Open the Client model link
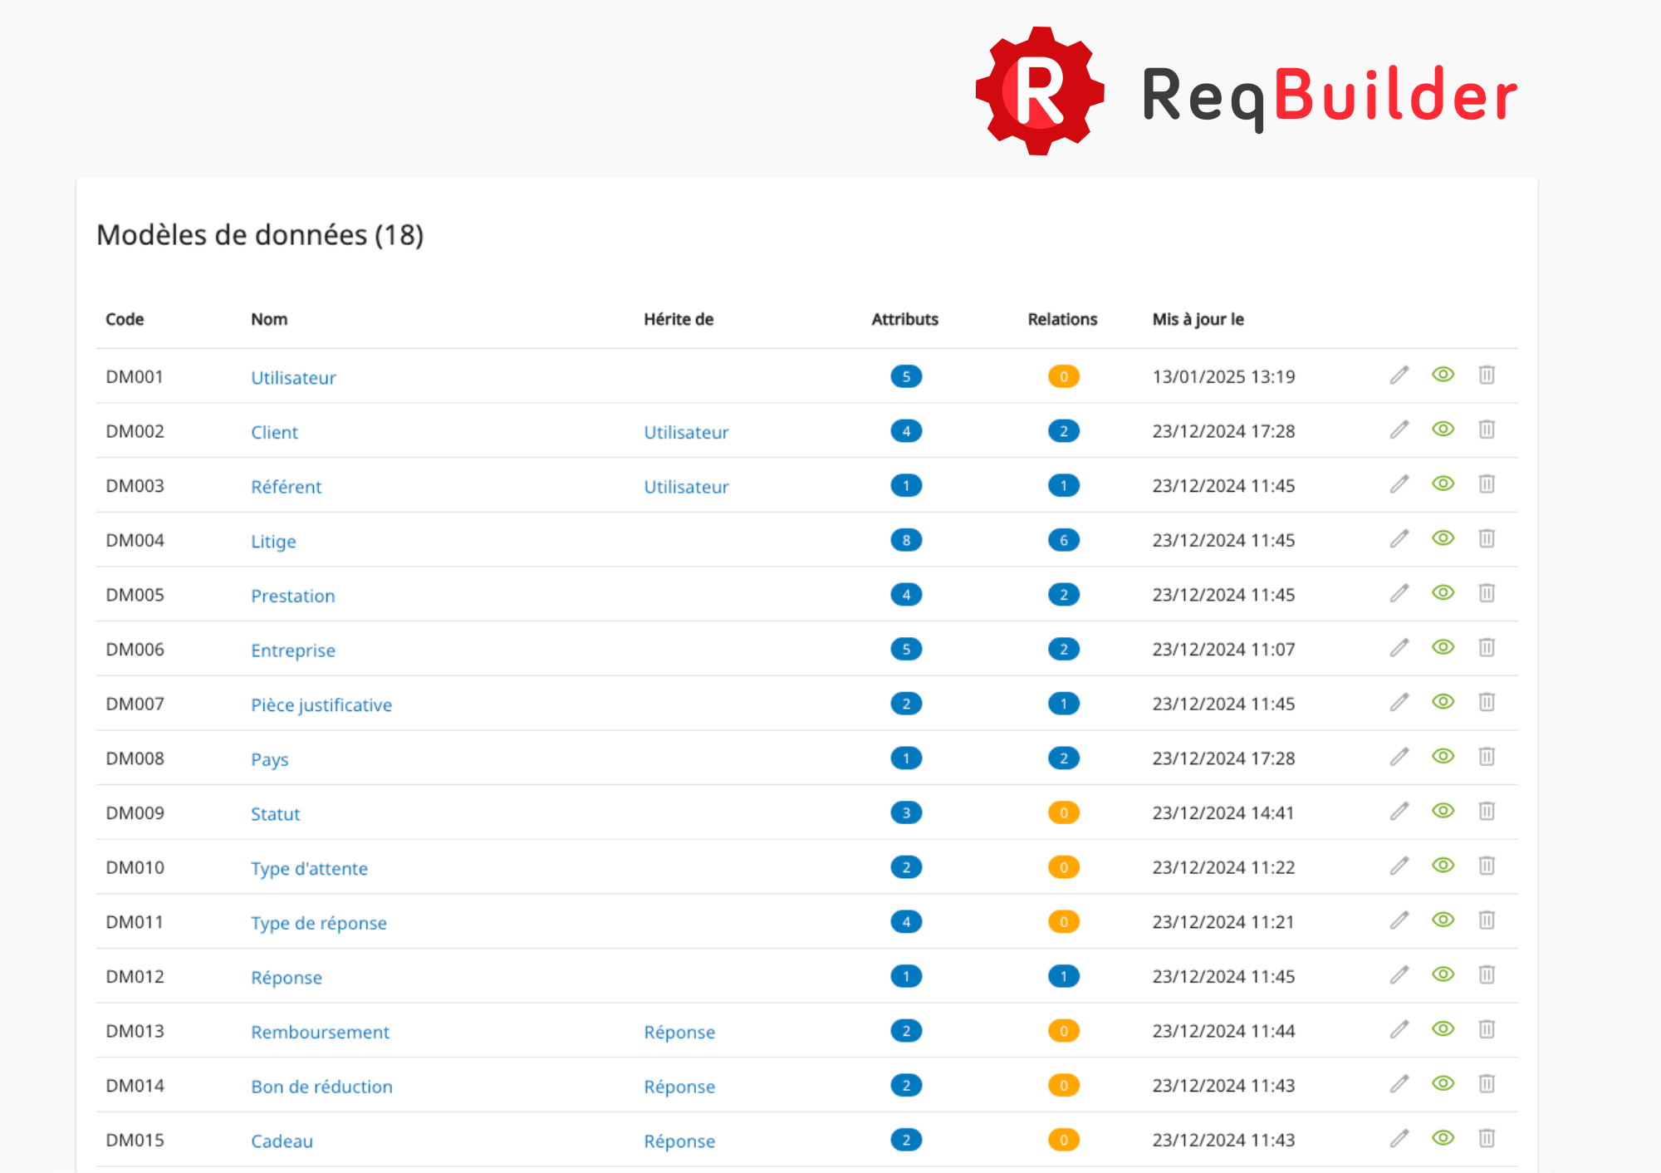 coord(274,432)
